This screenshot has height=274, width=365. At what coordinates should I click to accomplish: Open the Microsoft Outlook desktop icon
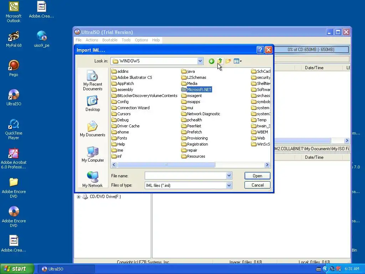point(14,12)
